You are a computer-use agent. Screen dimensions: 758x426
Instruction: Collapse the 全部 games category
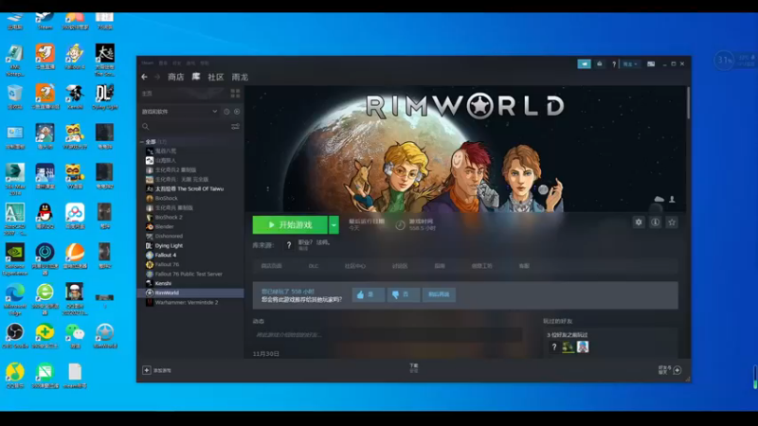click(142, 141)
